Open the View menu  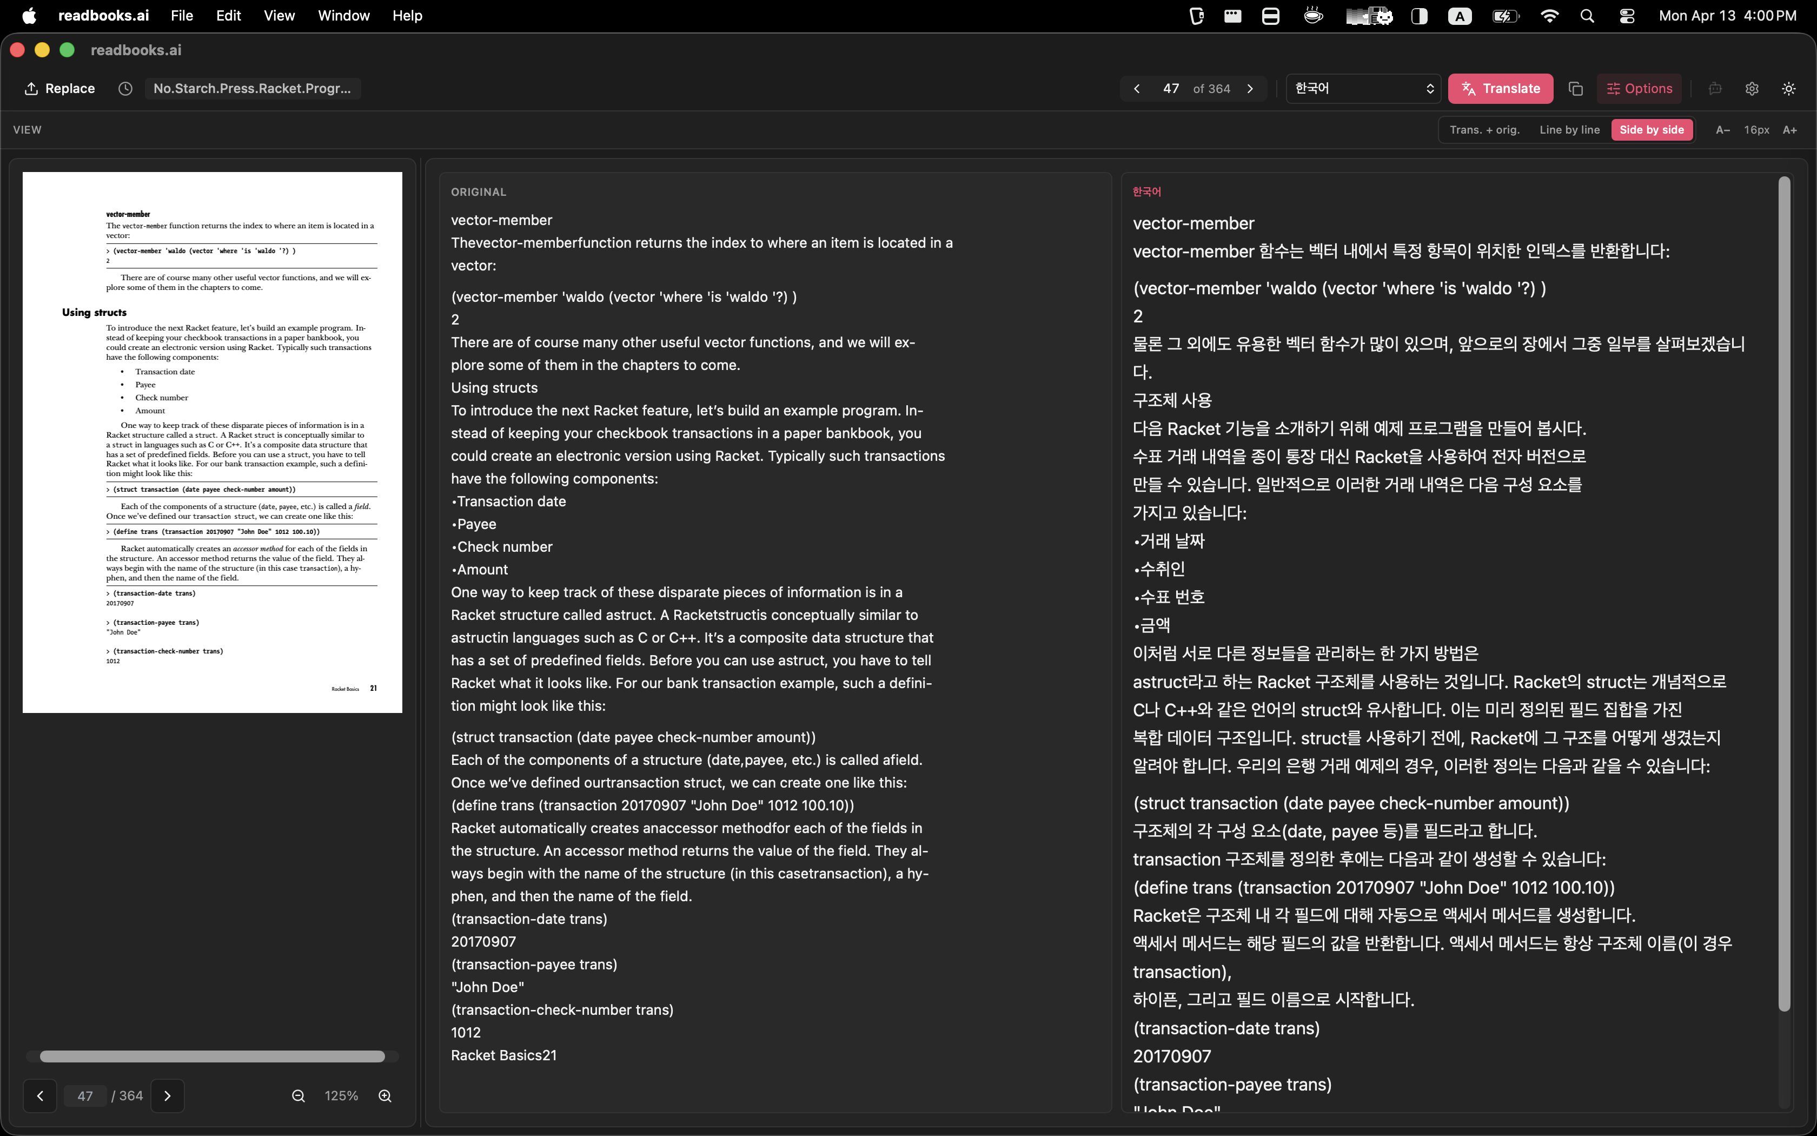[278, 15]
